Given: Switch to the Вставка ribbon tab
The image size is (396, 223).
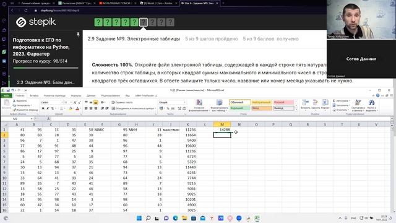Looking at the screenshot, I should click(x=34, y=95).
